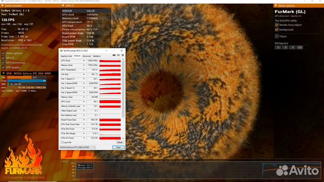Click the GPU clock 1455MHz overlay row
Image resolution: width=324 pixels, height=182 pixels.
[86, 15]
